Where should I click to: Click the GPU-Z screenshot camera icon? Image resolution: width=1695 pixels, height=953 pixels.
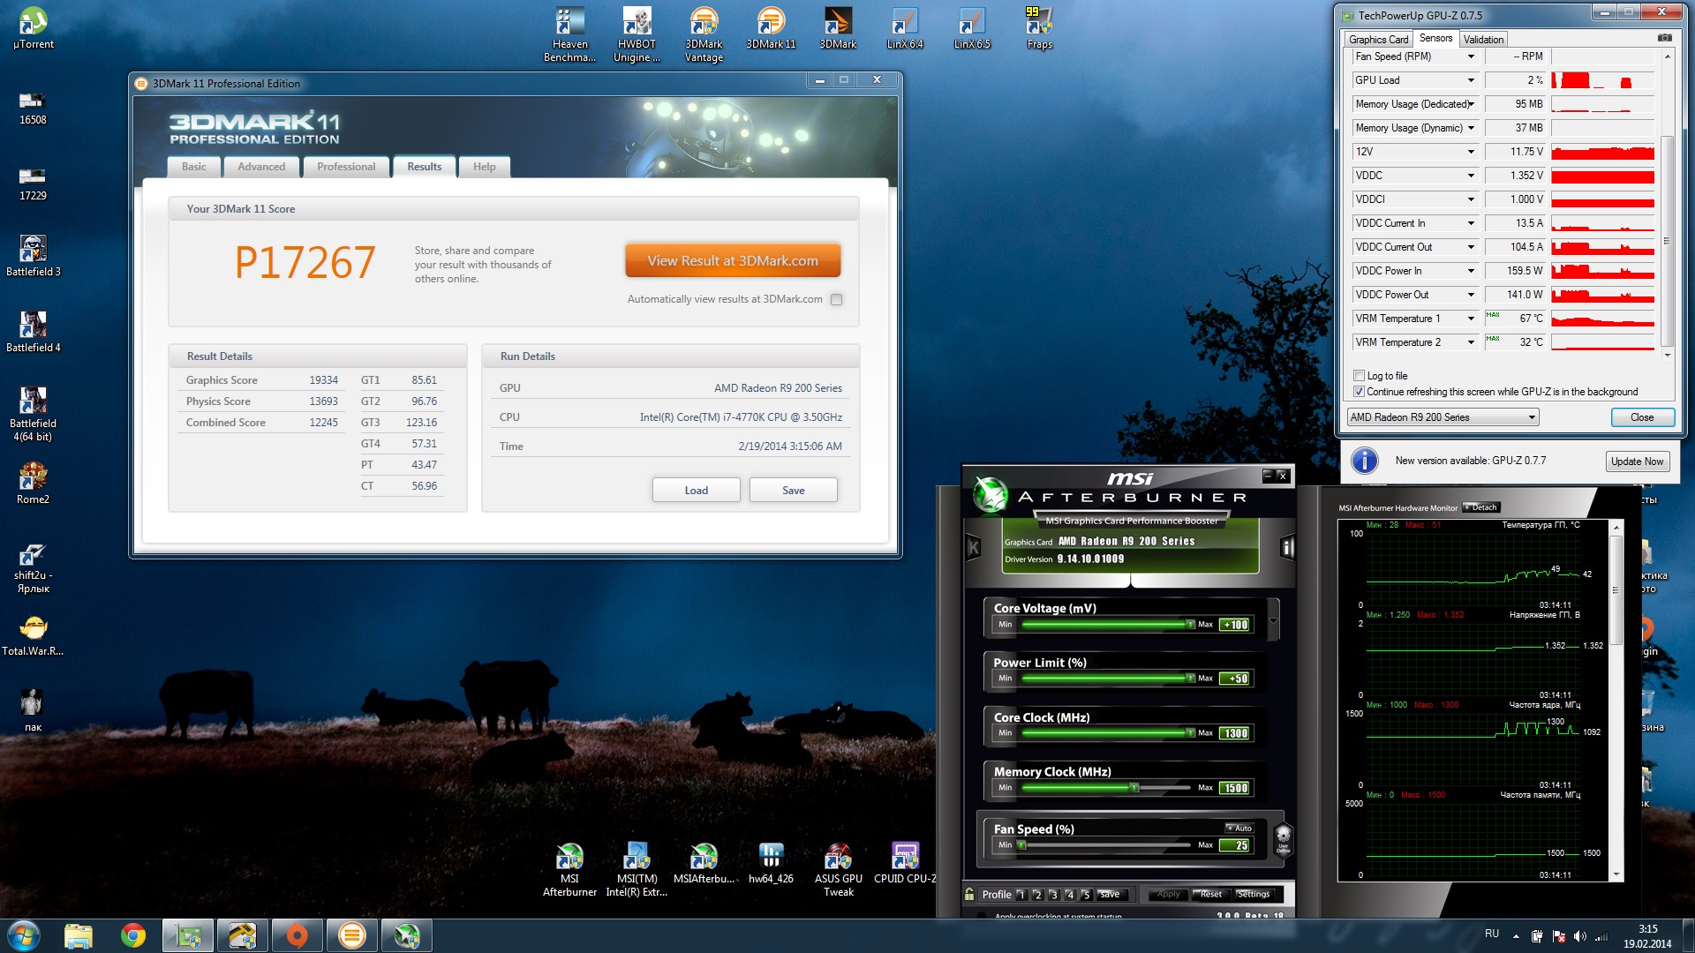pos(1664,38)
